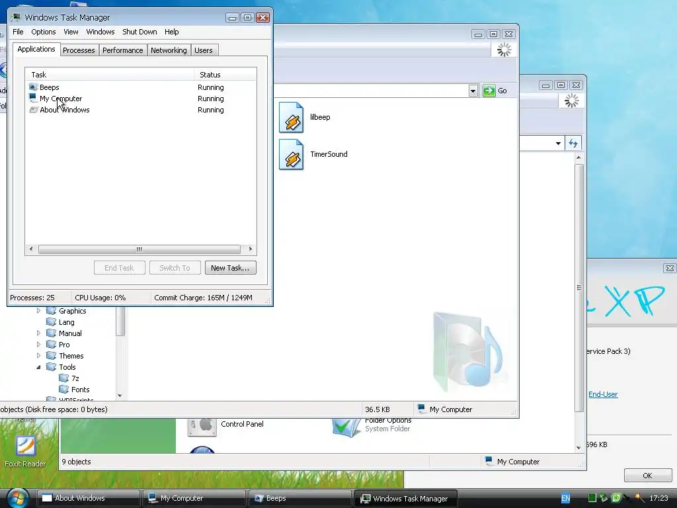The height and width of the screenshot is (508, 677).
Task: Click OK in the About Windows dialog
Action: tap(648, 476)
